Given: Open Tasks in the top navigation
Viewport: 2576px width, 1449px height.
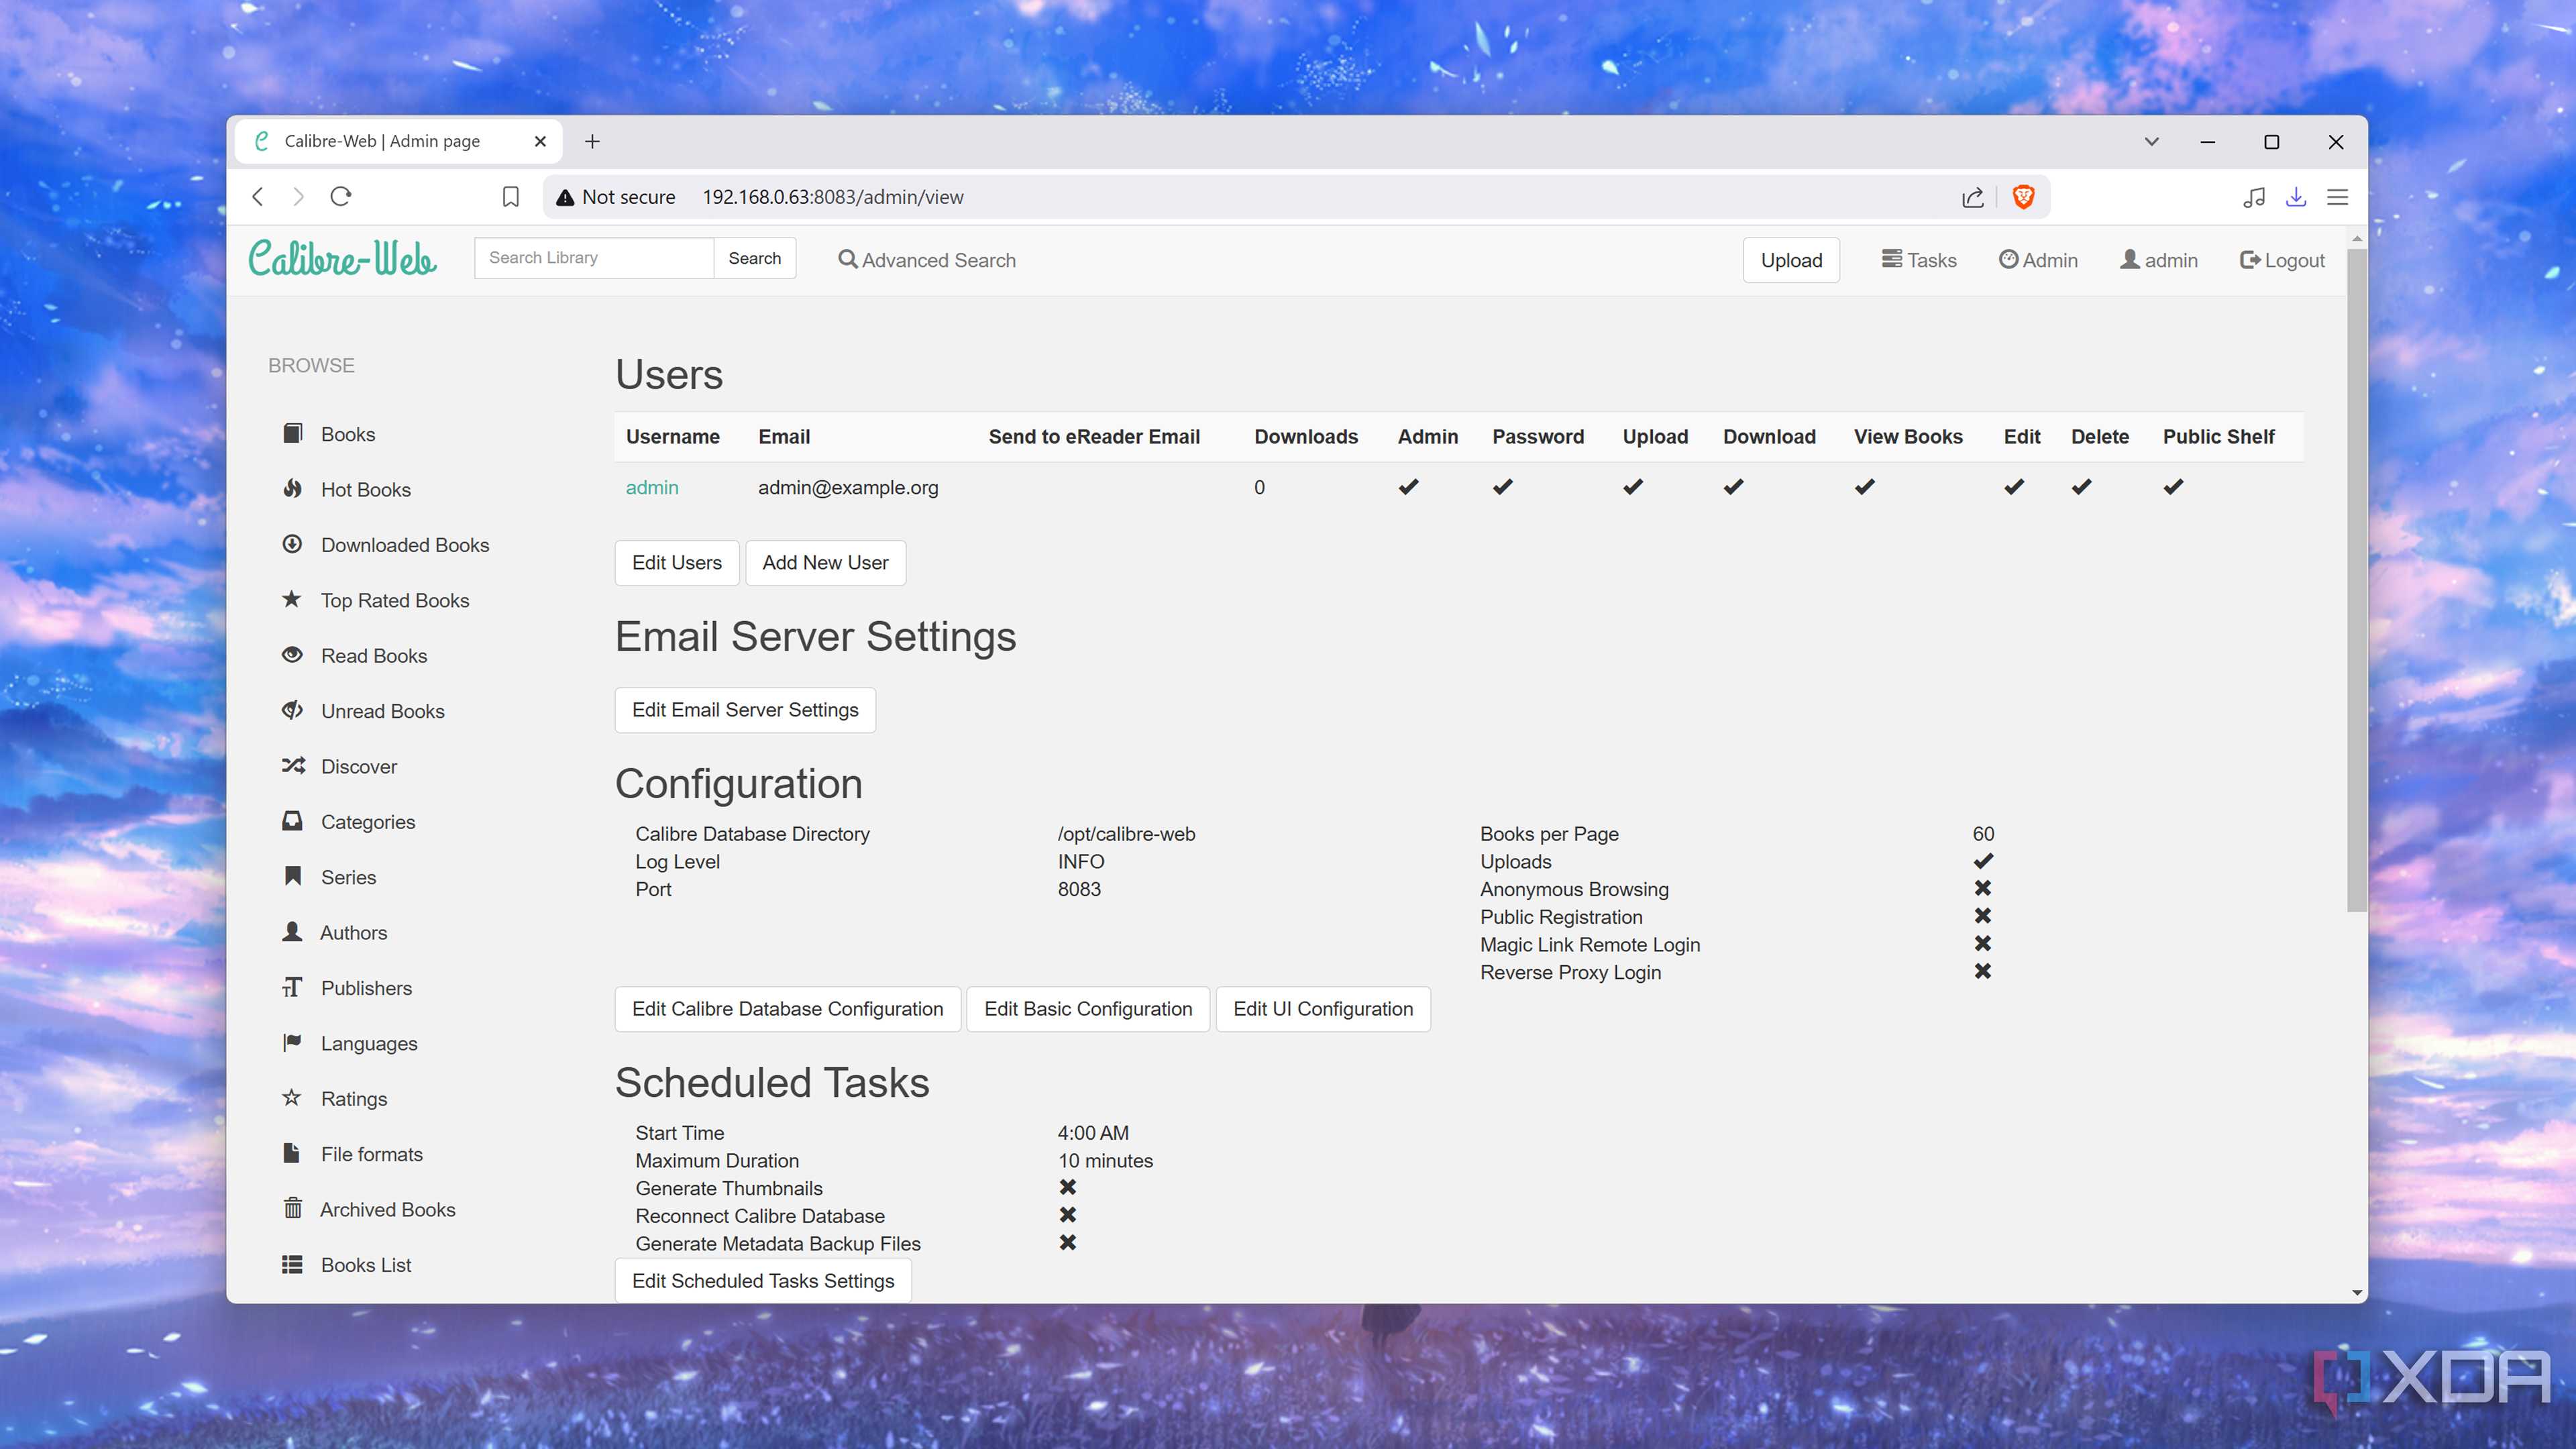Looking at the screenshot, I should 1919,260.
